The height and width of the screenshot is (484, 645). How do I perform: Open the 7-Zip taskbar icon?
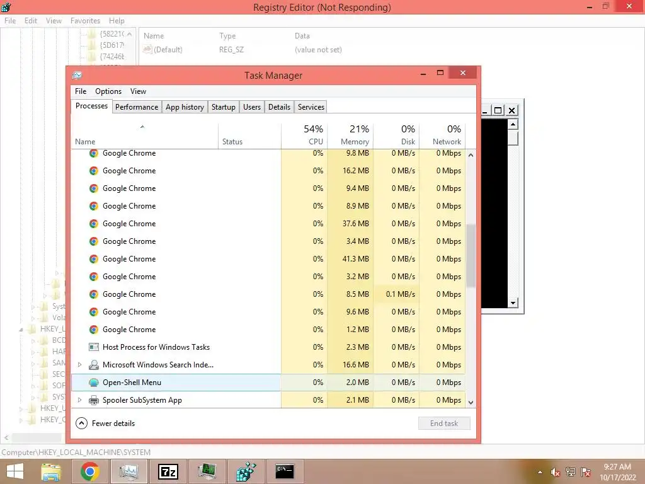[168, 471]
